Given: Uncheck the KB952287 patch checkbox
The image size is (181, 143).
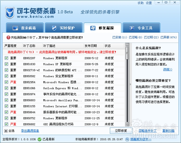Looking at the screenshot, I should tap(6, 58).
